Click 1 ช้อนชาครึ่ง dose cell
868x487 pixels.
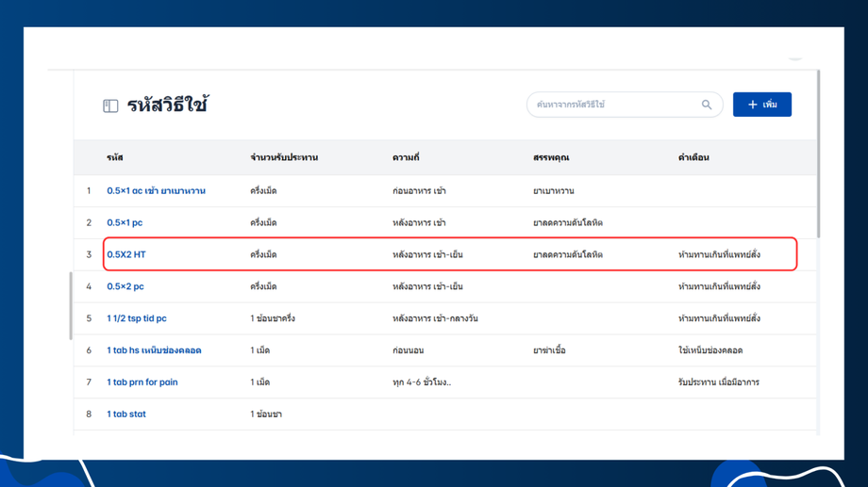click(x=273, y=318)
